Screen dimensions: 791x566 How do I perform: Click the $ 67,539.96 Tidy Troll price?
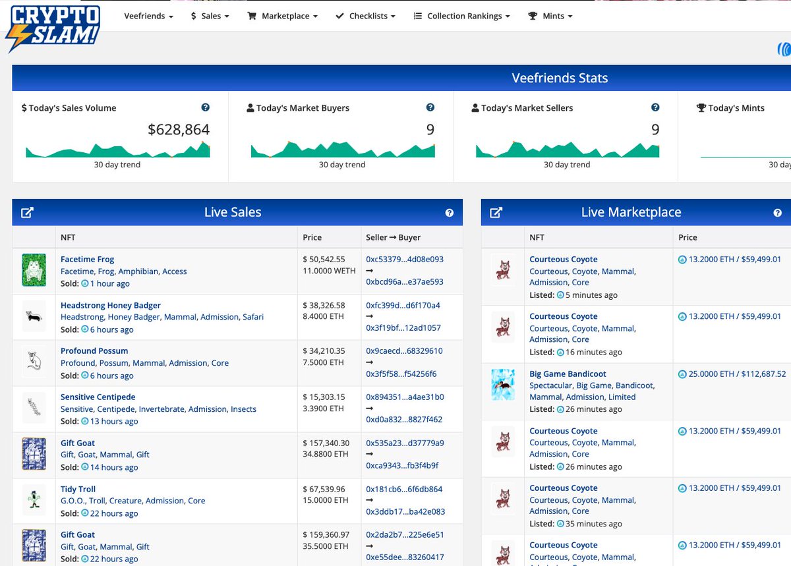tap(324, 489)
